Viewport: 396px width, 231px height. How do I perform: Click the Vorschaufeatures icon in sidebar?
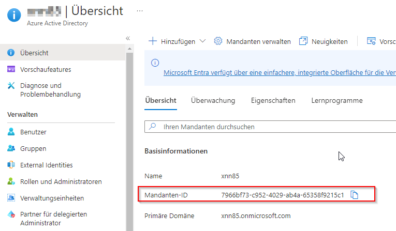point(11,69)
